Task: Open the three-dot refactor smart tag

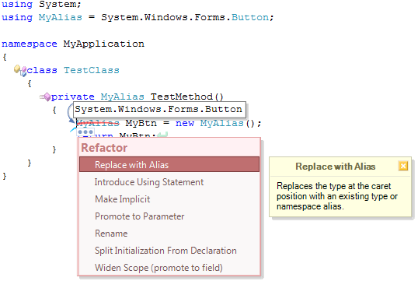Action: pos(85,132)
